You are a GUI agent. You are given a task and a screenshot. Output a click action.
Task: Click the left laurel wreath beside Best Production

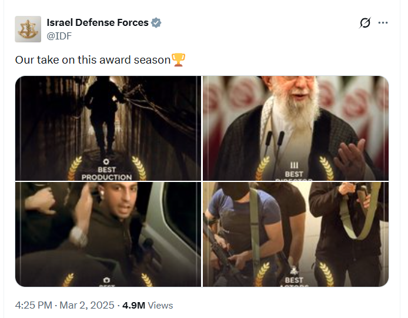pos(75,168)
